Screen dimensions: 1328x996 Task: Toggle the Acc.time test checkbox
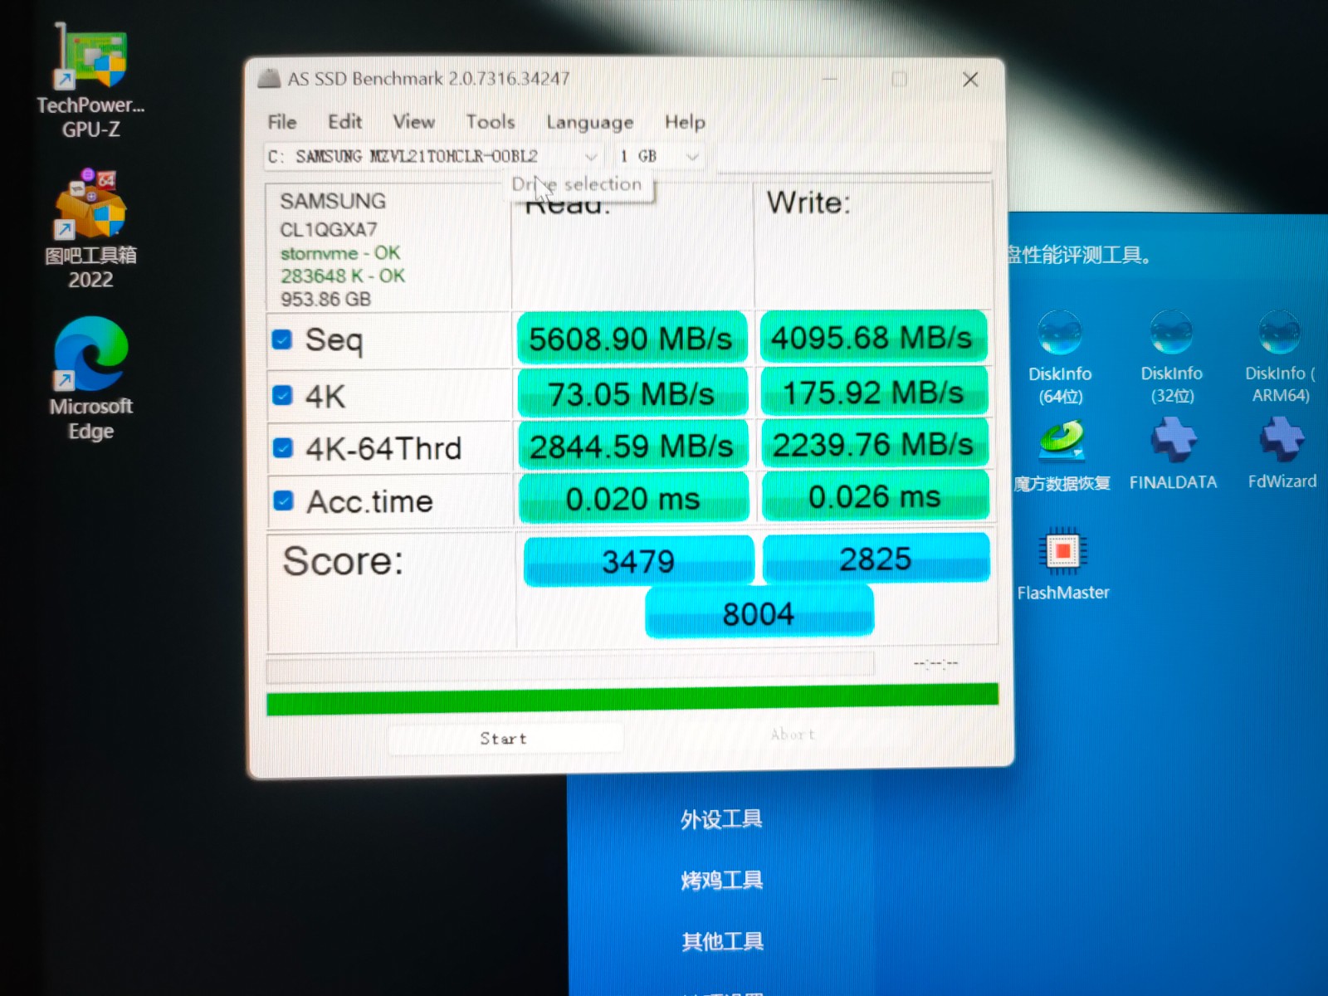tap(284, 500)
